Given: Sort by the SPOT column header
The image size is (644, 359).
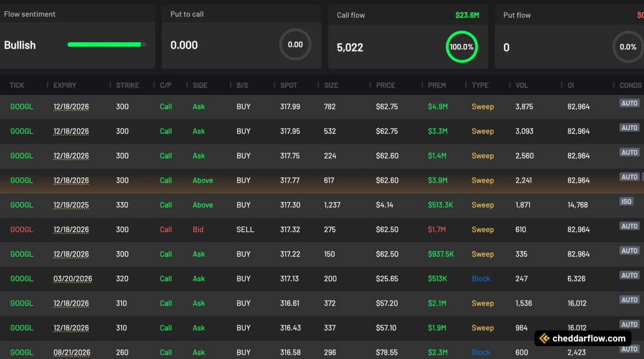Looking at the screenshot, I should [x=289, y=85].
